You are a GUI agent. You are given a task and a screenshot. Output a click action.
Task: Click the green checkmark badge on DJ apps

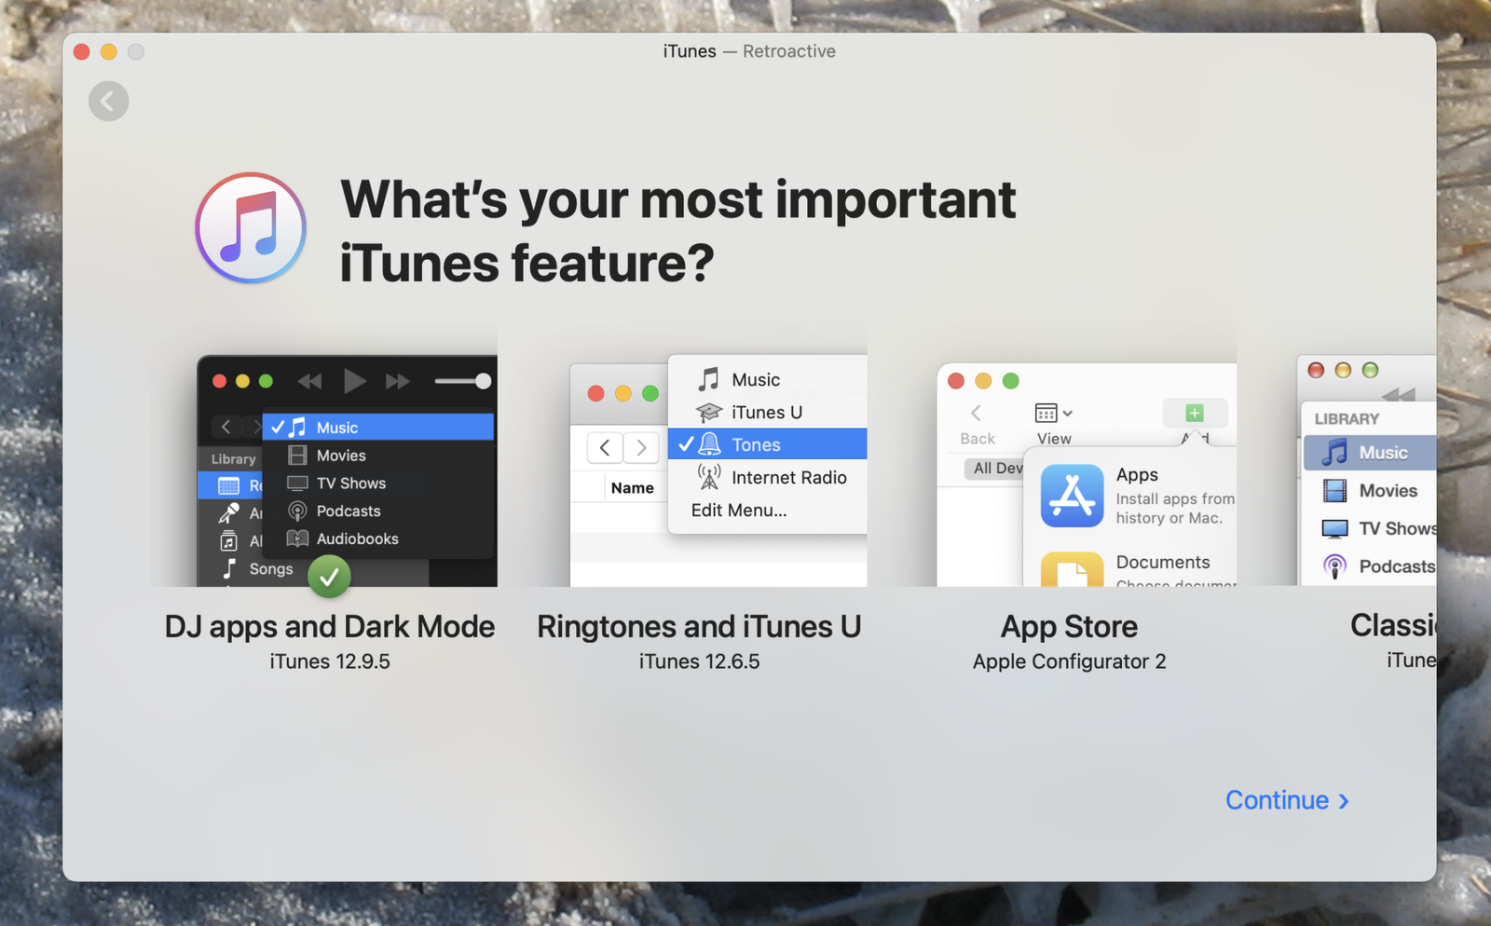pos(329,577)
